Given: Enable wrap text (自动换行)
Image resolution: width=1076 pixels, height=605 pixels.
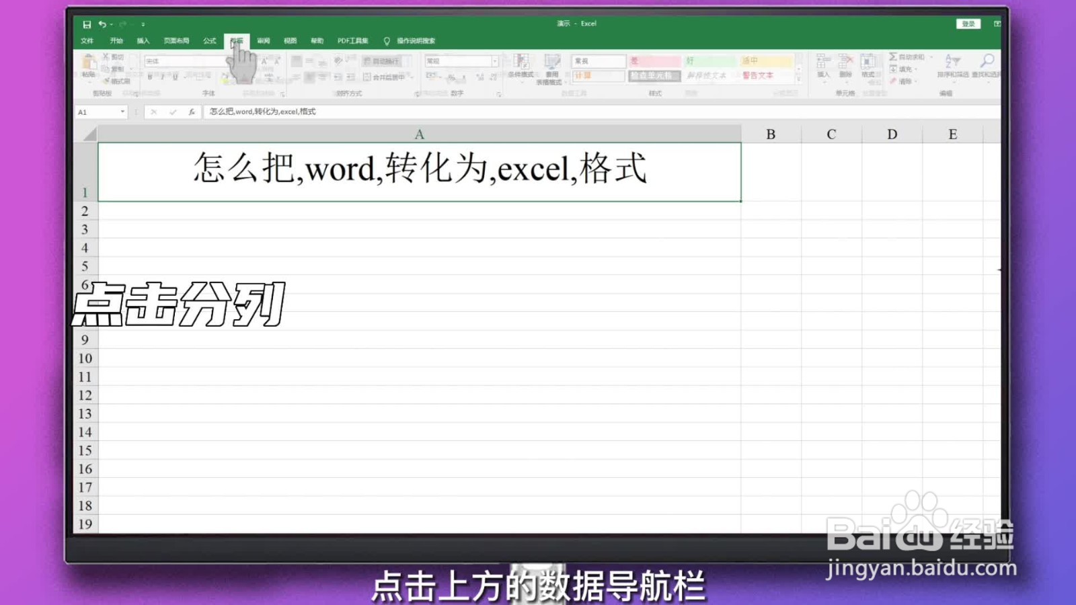Looking at the screenshot, I should click(x=381, y=61).
